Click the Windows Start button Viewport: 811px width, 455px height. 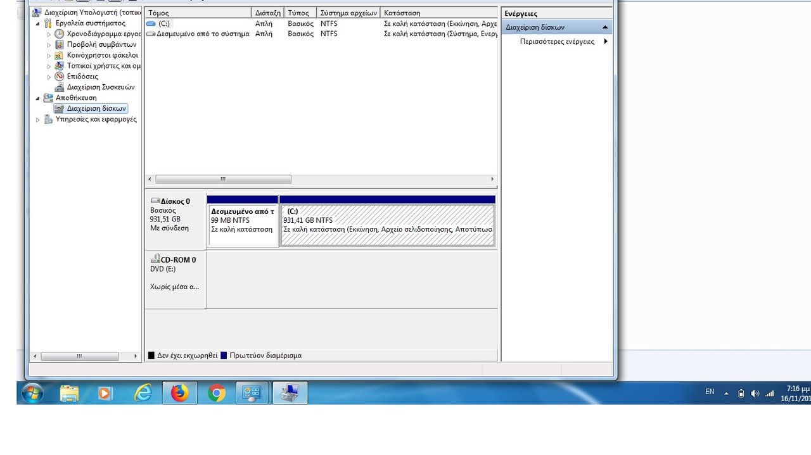[x=32, y=394]
